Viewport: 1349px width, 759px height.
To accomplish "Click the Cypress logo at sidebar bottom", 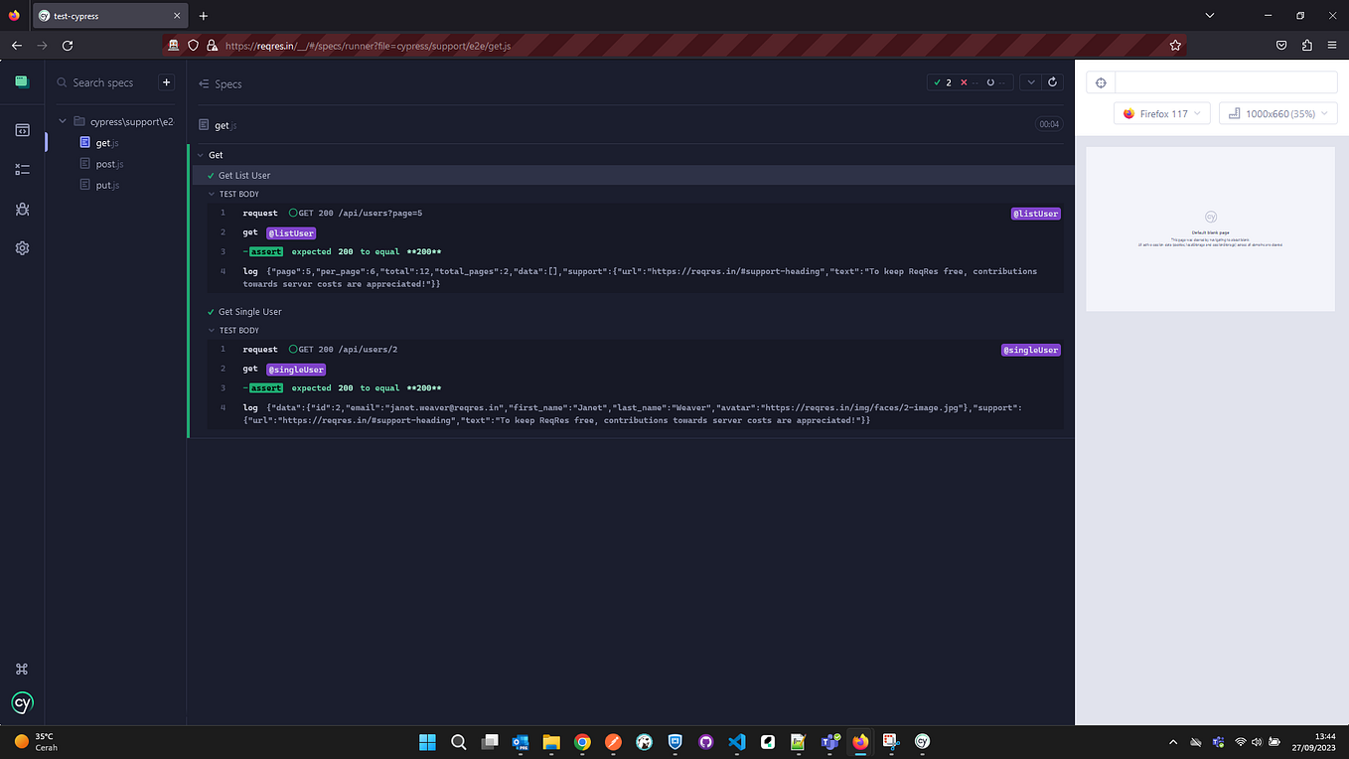I will pyautogui.click(x=22, y=702).
